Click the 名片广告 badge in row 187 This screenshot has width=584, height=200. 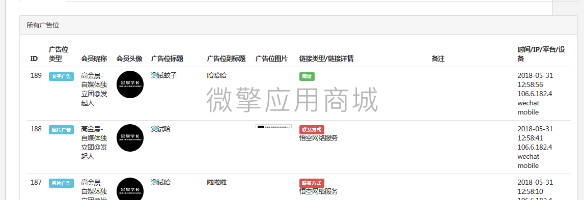62,183
